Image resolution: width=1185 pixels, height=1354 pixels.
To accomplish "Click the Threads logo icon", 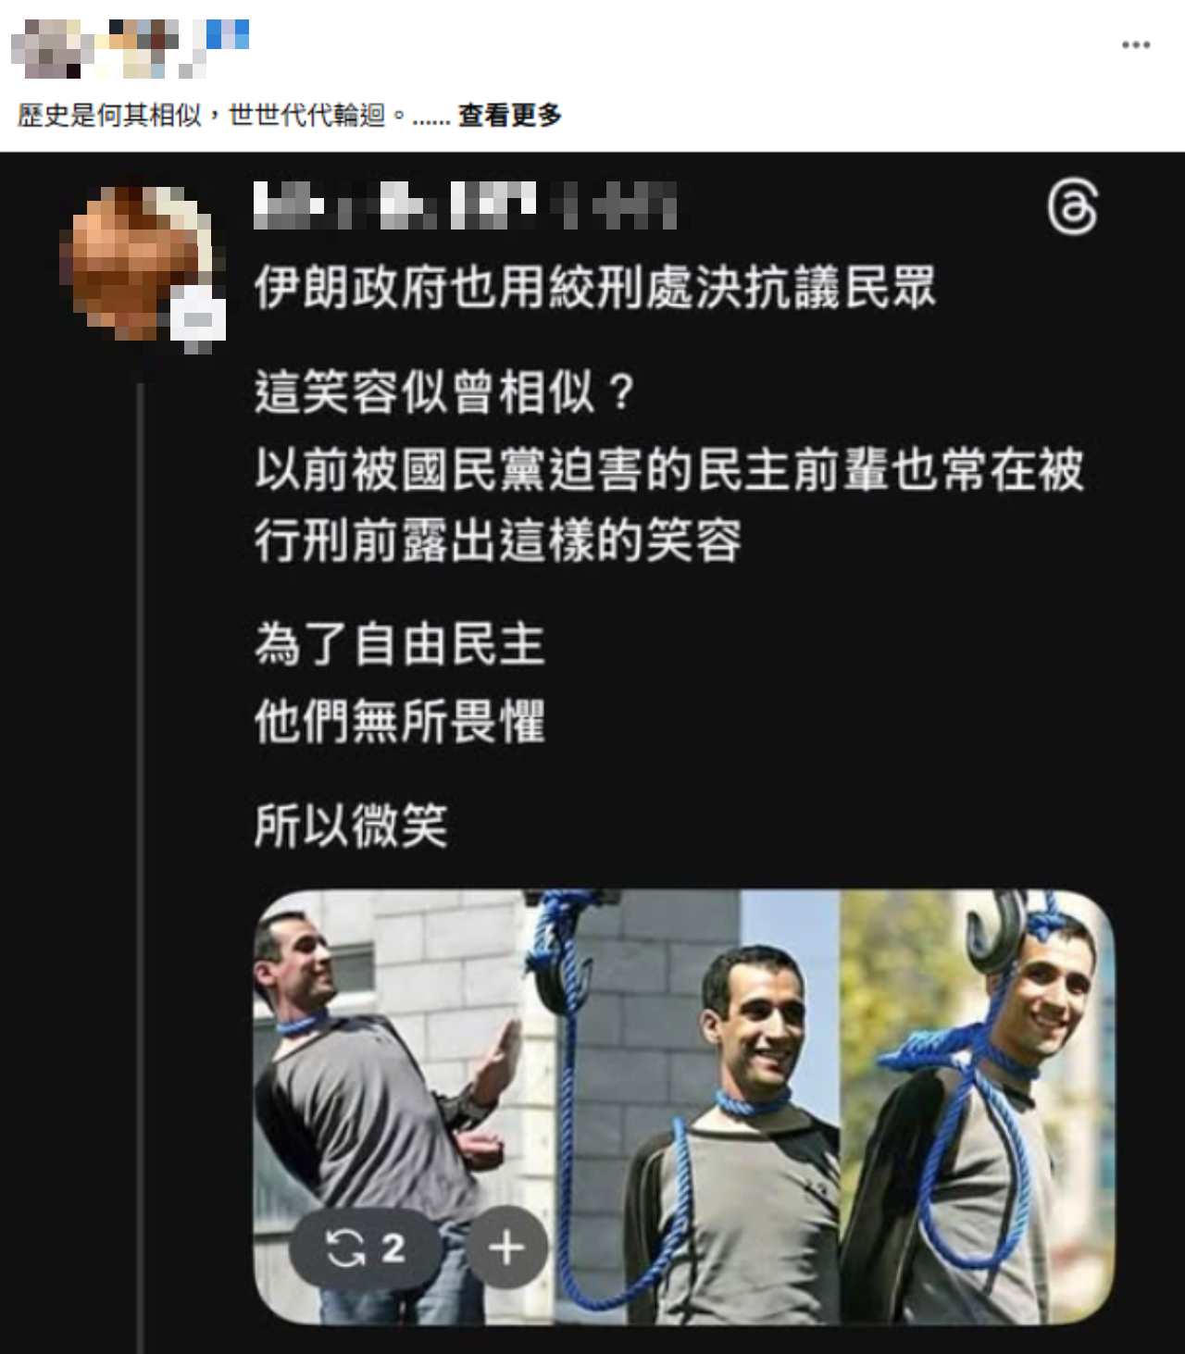I will tap(1072, 207).
